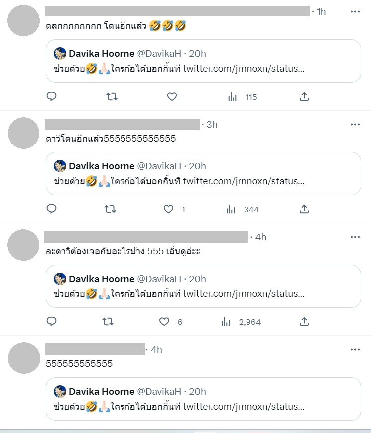The width and height of the screenshot is (371, 433).
Task: Reply to the tweet with 115 views
Action: [52, 97]
